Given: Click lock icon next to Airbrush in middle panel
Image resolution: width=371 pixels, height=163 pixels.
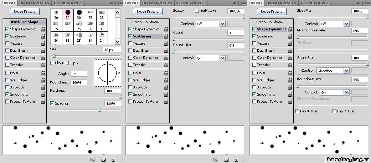Looking at the screenshot, I should point(166,87).
